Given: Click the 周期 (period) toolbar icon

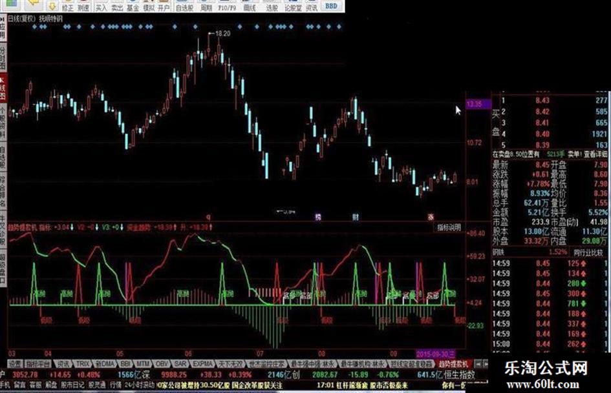Looking at the screenshot, I should [x=206, y=6].
